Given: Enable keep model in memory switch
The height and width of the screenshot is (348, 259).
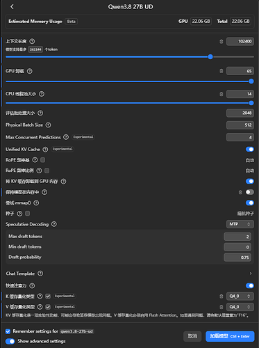Looking at the screenshot, I should point(250,192).
